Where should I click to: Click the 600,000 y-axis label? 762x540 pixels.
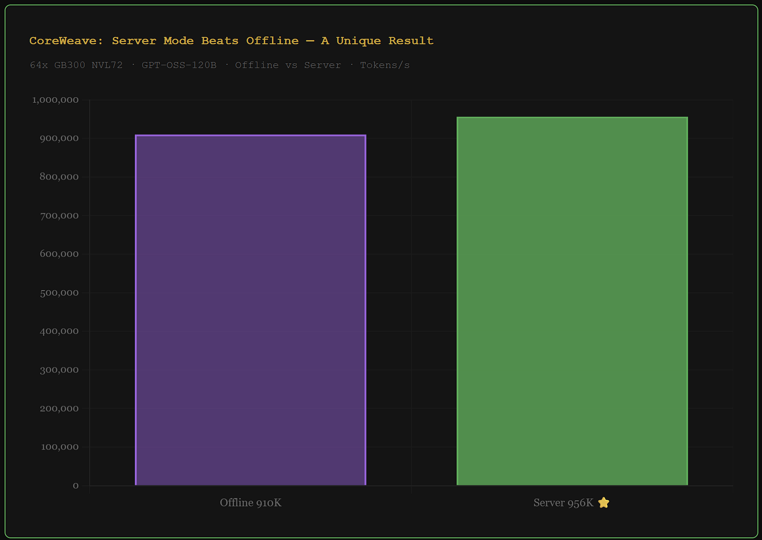59,254
